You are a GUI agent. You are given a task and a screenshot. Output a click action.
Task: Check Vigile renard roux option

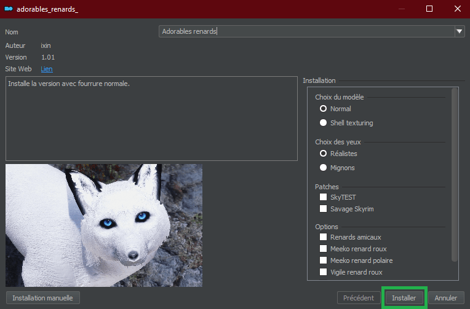[x=324, y=272]
